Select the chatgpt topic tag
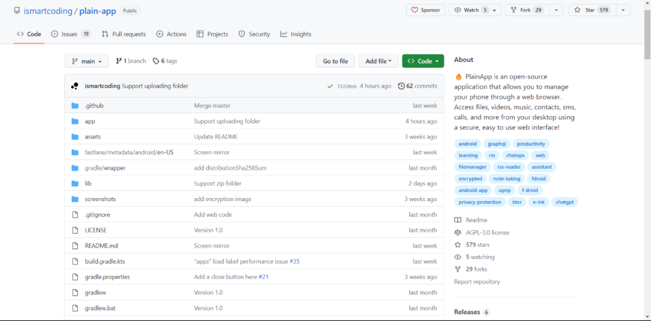The height and width of the screenshot is (321, 651). pos(565,202)
